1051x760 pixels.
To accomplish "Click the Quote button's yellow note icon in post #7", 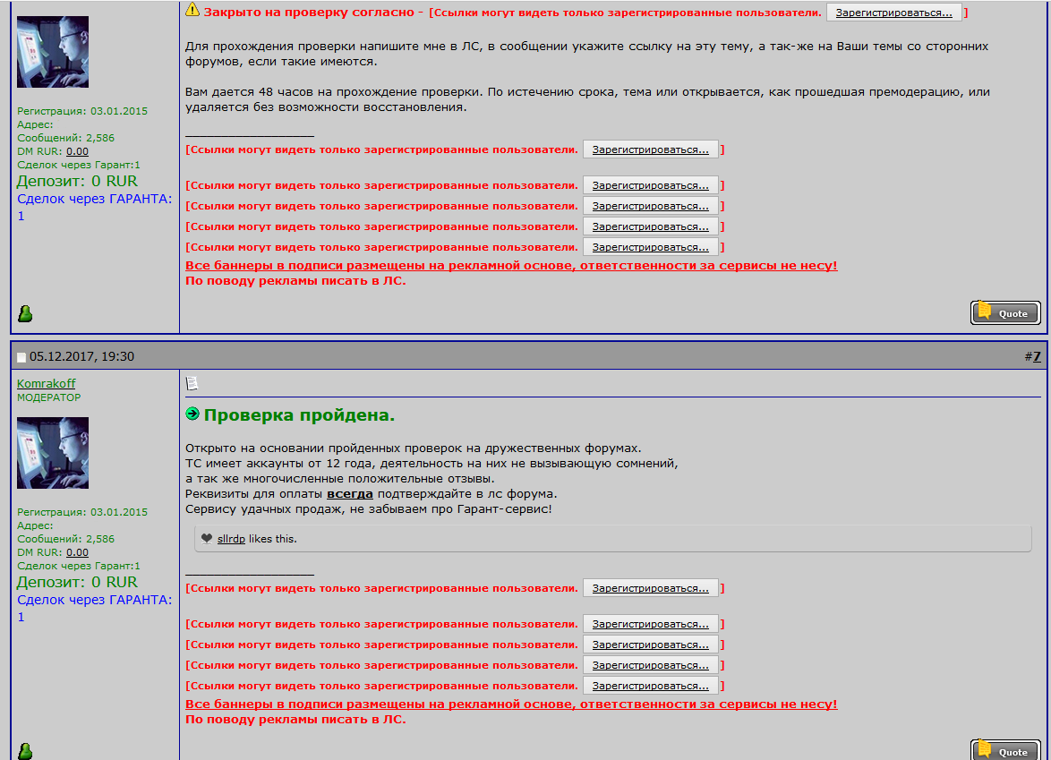I will coord(985,748).
